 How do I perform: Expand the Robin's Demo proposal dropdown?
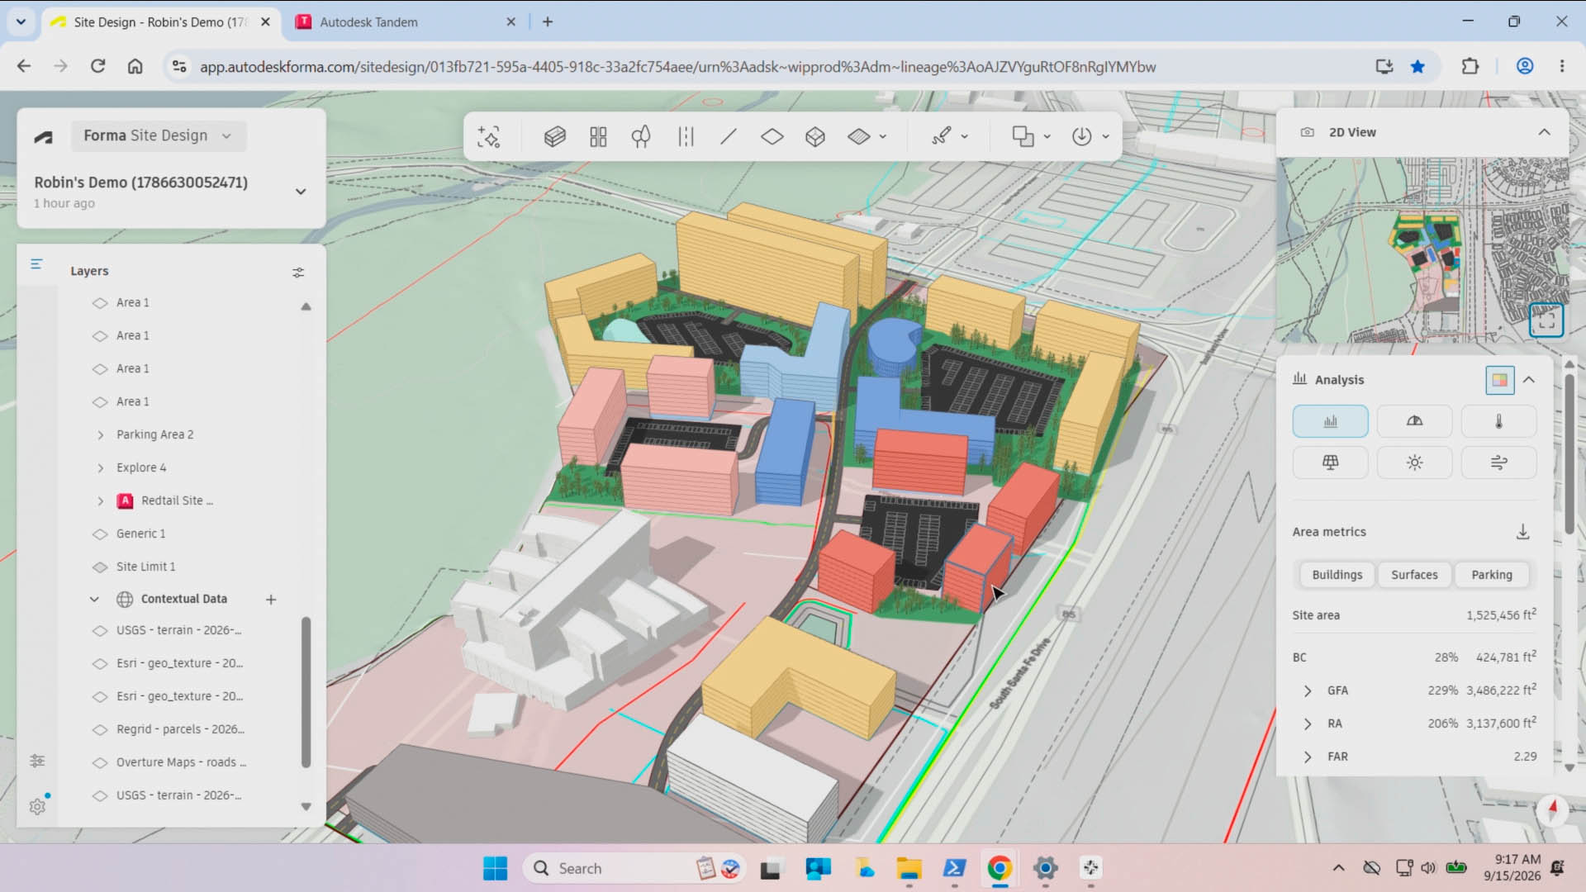point(301,192)
